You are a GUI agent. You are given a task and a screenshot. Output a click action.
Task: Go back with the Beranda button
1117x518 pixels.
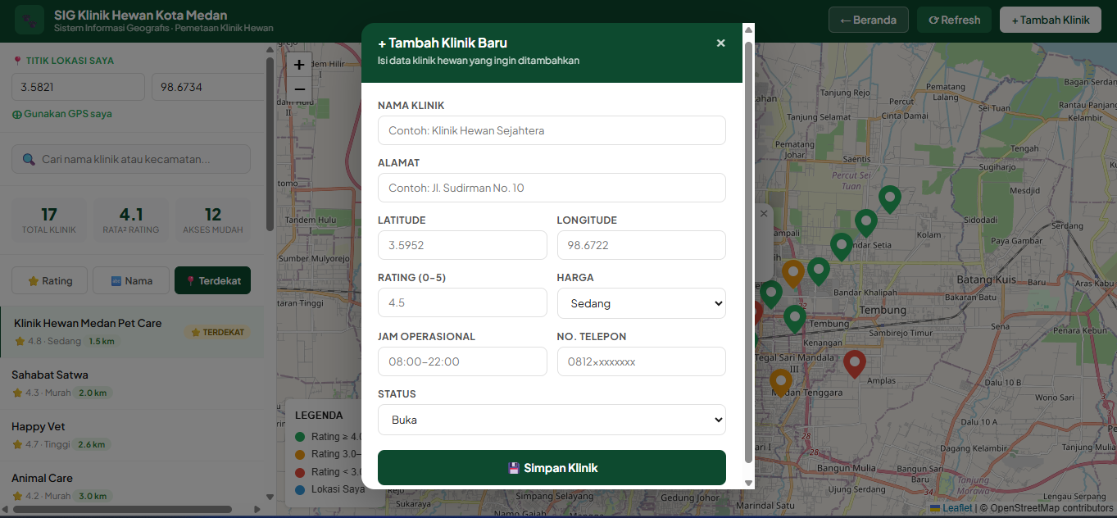pyautogui.click(x=869, y=20)
